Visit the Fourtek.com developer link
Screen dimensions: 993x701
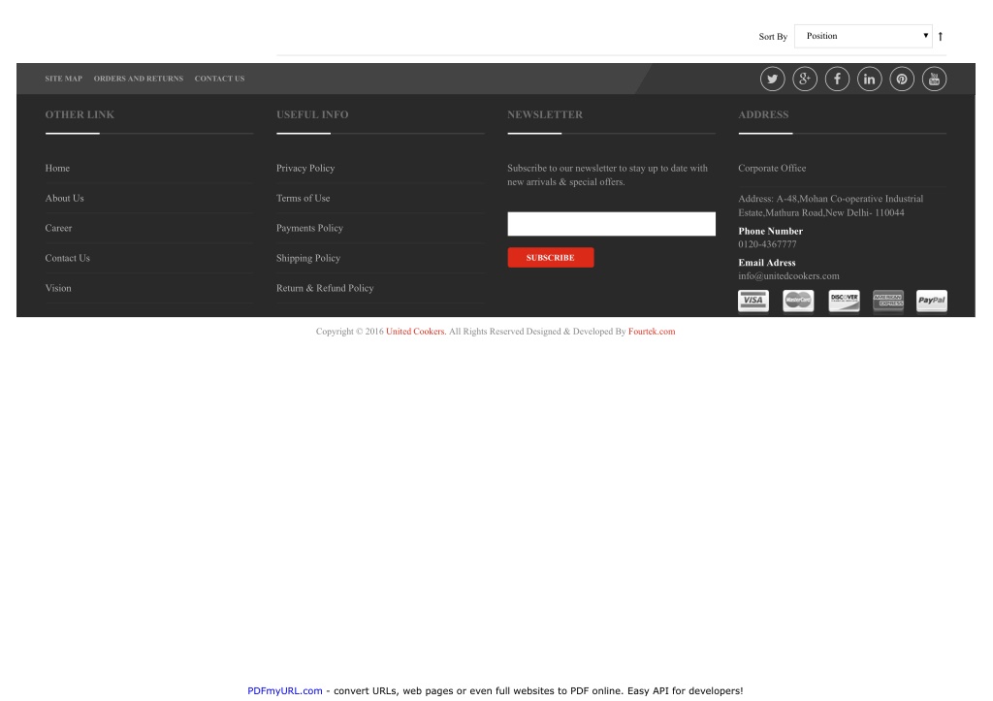pos(652,332)
